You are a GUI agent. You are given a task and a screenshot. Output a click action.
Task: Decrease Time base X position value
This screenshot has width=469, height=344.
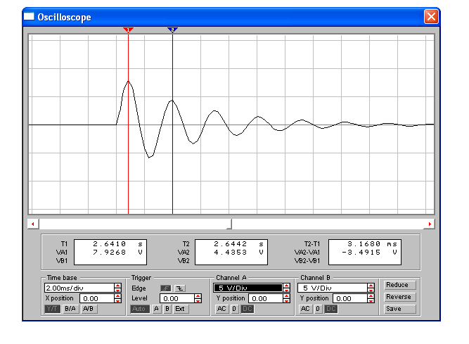118,300
